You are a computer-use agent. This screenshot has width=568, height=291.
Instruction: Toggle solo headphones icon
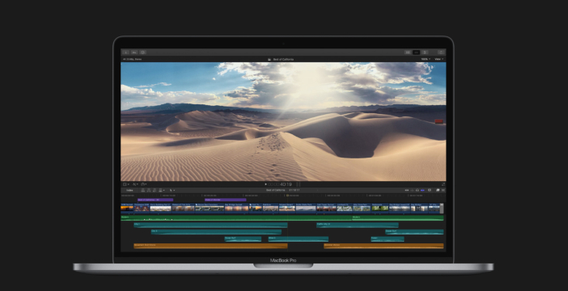tap(418, 190)
